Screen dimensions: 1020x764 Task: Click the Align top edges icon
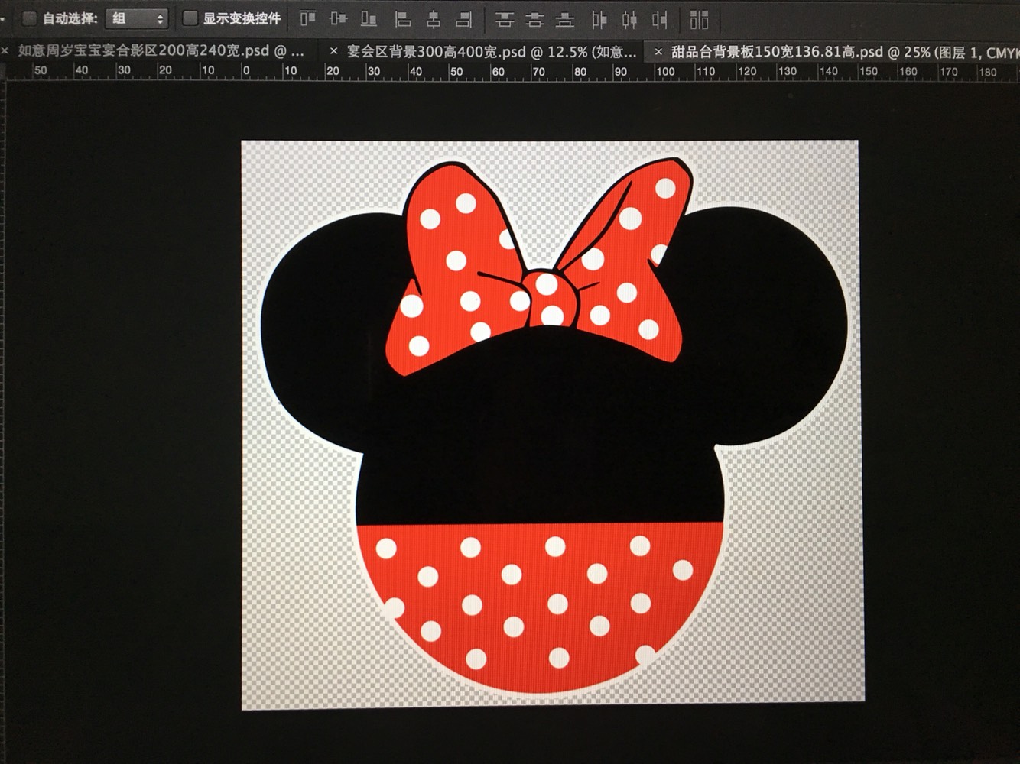pyautogui.click(x=307, y=18)
